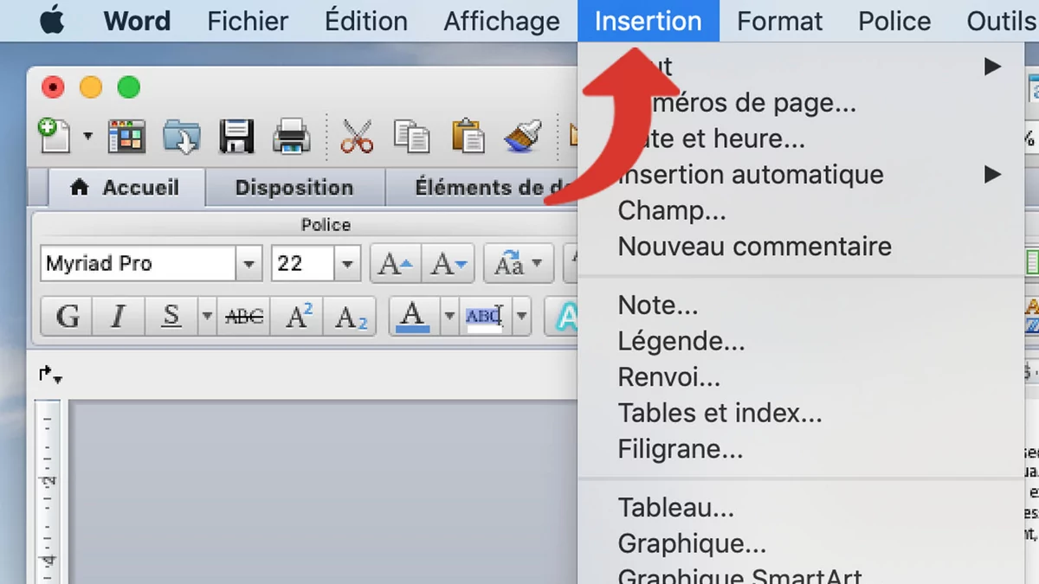Viewport: 1039px width, 584px height.
Task: Create a new blank document icon
Action: coord(56,136)
